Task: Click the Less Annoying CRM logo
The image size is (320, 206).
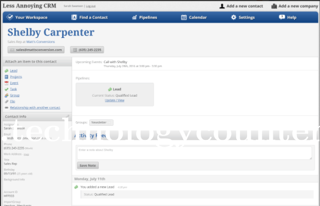Action: coord(30,6)
